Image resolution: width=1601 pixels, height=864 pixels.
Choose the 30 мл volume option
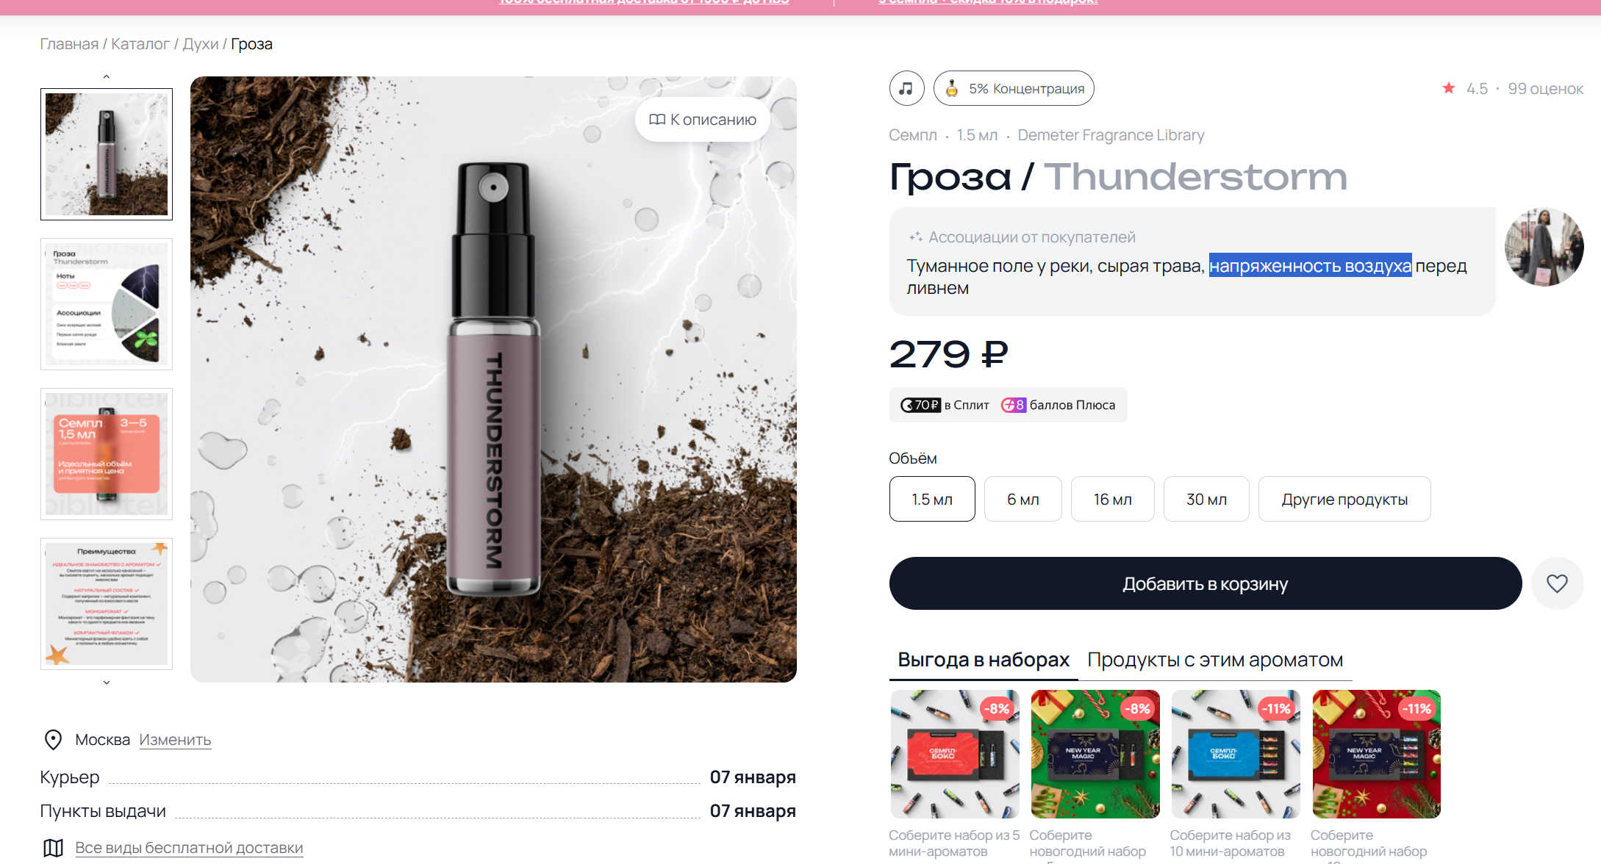[1206, 499]
